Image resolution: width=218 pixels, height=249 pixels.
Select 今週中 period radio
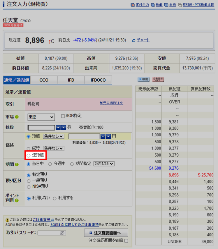50,164
